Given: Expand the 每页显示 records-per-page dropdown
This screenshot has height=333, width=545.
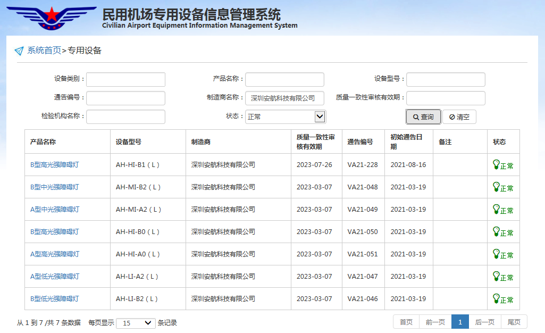Looking at the screenshot, I should [136, 323].
